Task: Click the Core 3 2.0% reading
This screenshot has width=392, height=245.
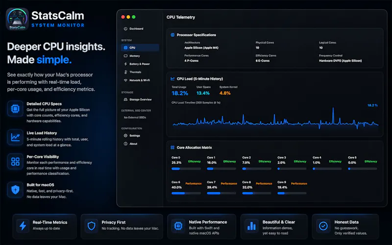Action: tap(281, 163)
